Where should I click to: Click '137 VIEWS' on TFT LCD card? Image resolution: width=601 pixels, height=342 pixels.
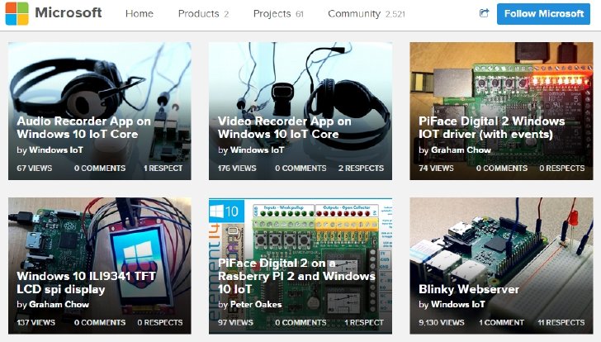35,322
